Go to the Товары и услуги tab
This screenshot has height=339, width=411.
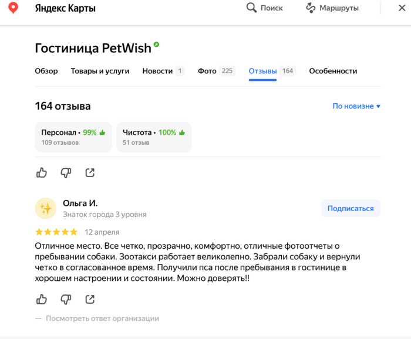tap(100, 71)
